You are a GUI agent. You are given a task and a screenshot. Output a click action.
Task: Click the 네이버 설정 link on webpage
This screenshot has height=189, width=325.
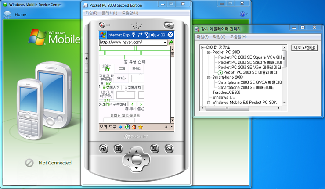134,108
